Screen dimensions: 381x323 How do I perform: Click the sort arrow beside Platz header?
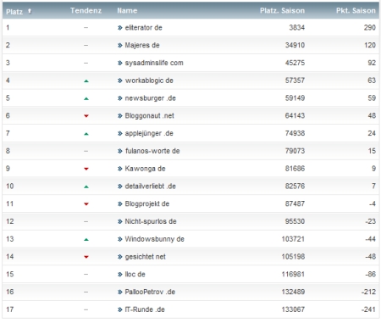tap(30, 11)
